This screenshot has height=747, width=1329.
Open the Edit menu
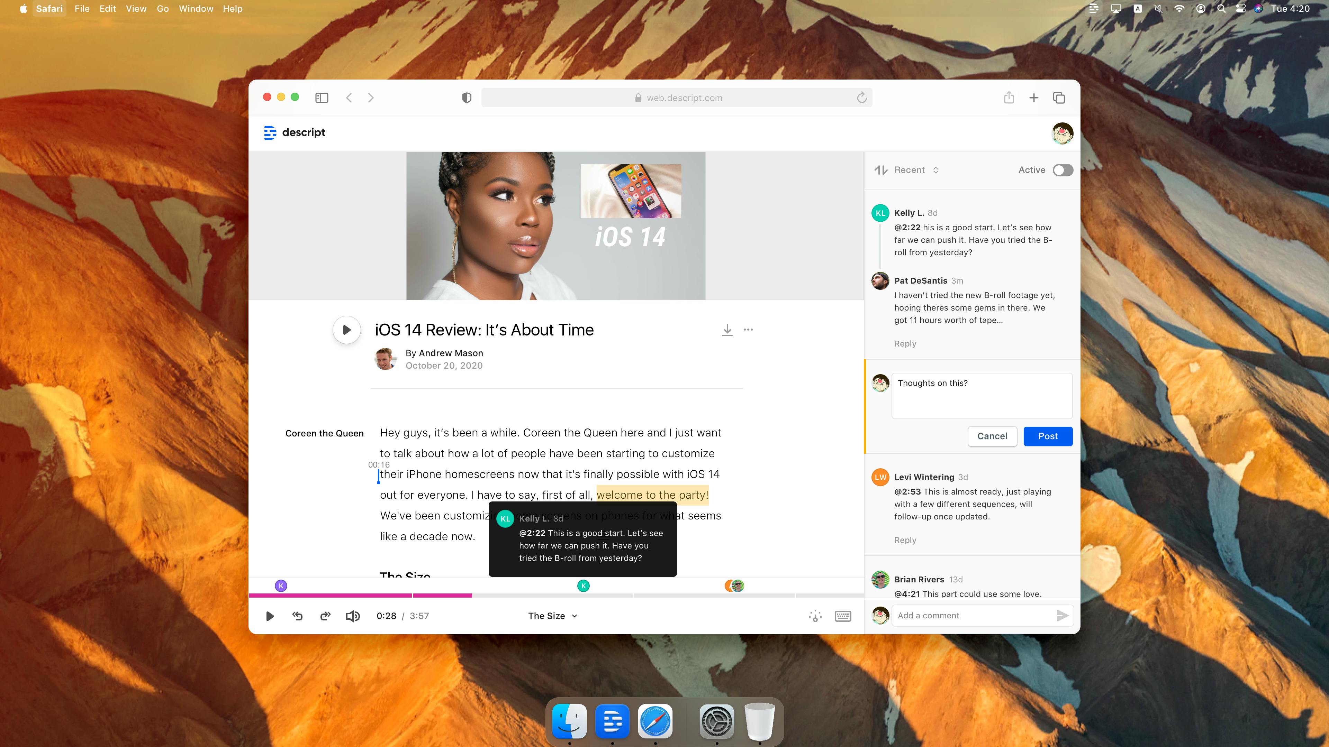[108, 9]
